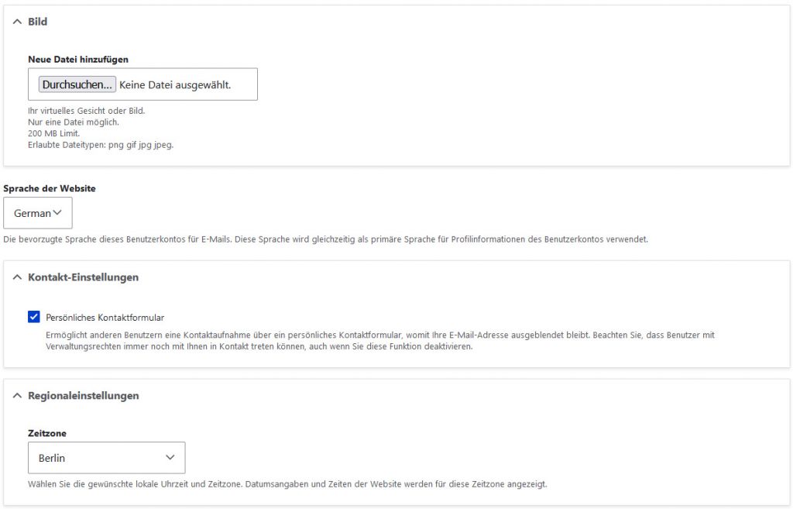Click the "Zeitzone" field label
The height and width of the screenshot is (509, 793).
[47, 434]
